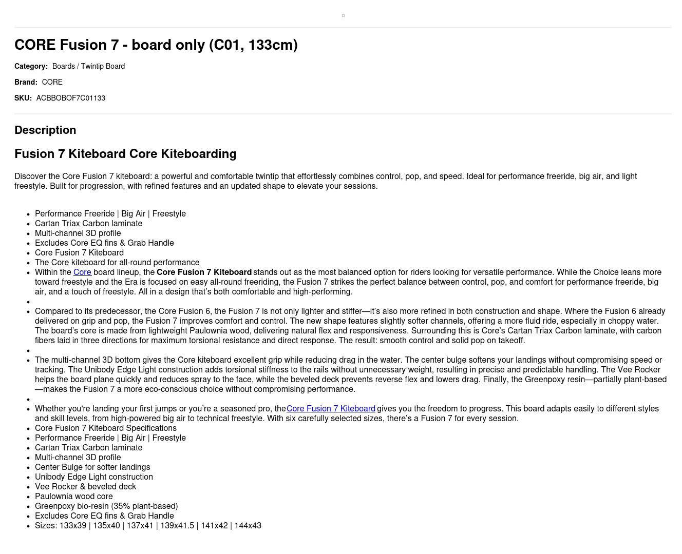Click 'Paulownia wood core' bullet item
The image size is (682, 554).
[x=74, y=497]
